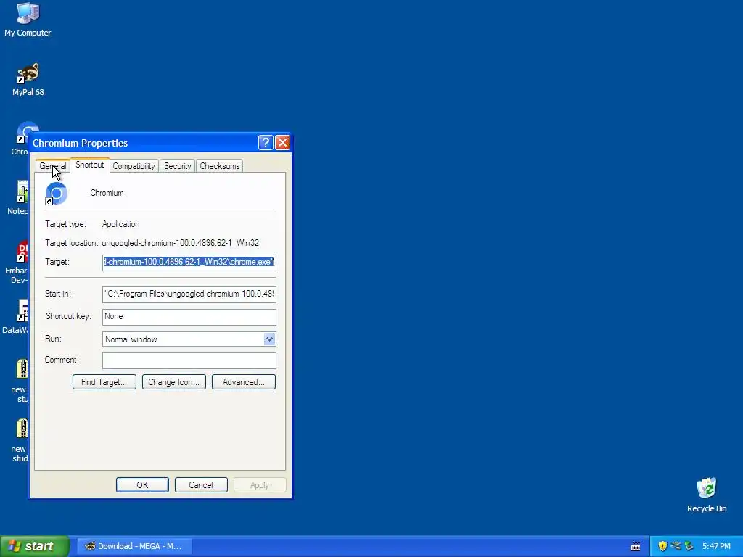The height and width of the screenshot is (557, 743).
Task: Switch to Download - MEGA taskbar window
Action: click(134, 546)
